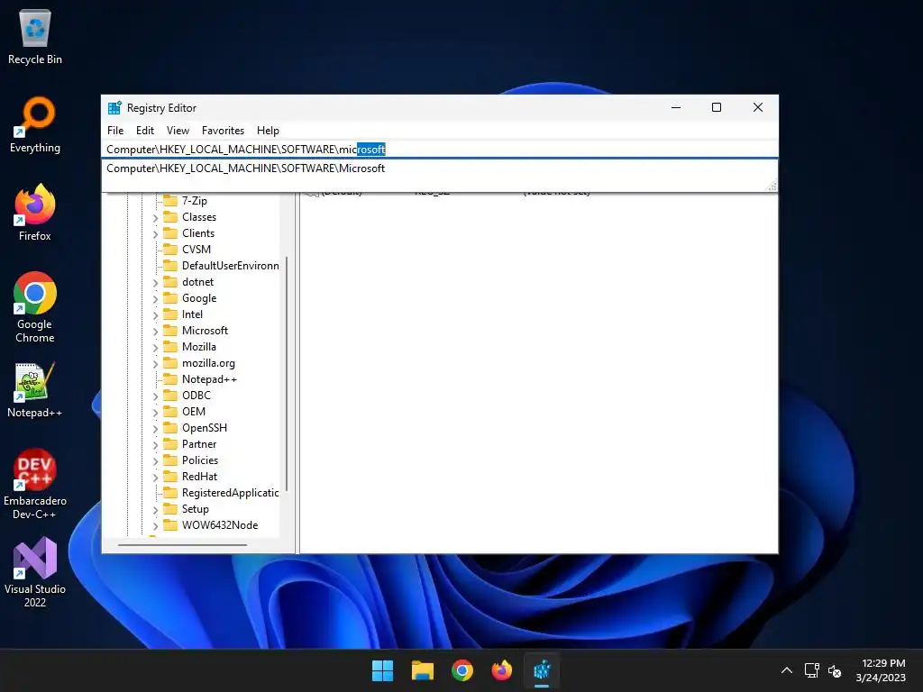Expand the Microsoft key
Image resolution: width=923 pixels, height=692 pixels.
pos(155,332)
